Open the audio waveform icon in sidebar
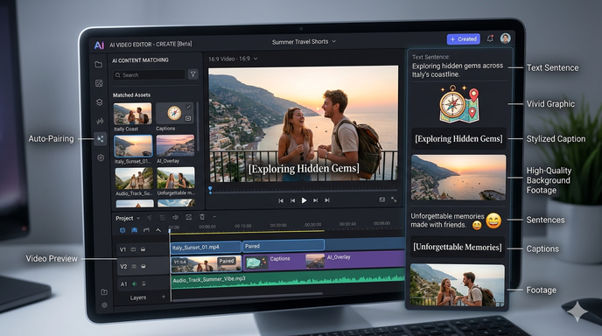The height and width of the screenshot is (336, 602). 100,122
